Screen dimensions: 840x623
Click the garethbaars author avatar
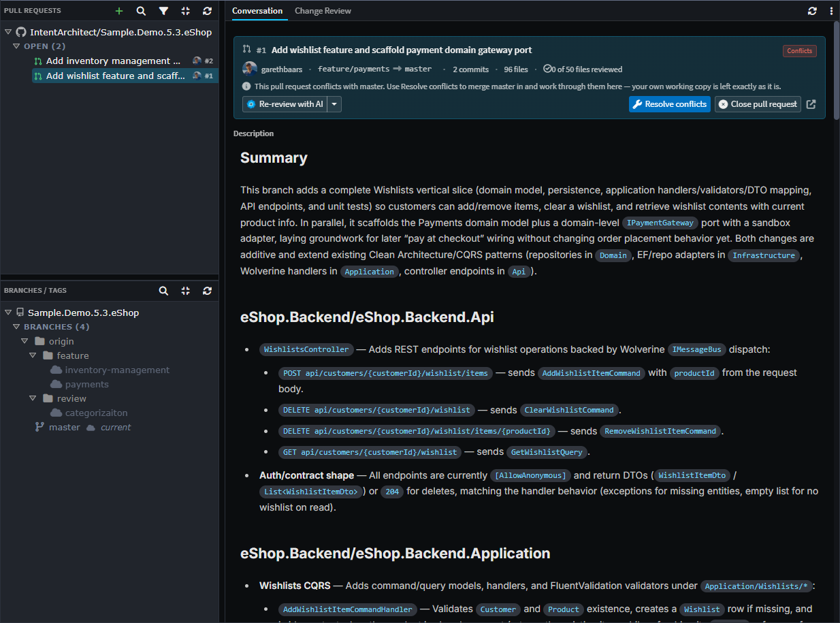click(250, 69)
